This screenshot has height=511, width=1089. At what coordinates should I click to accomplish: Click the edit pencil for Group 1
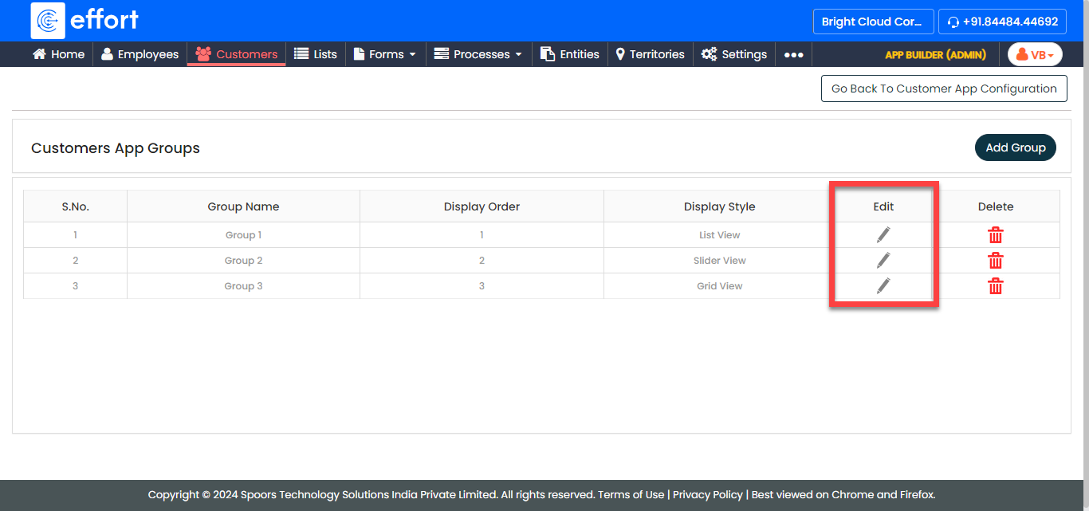pos(883,234)
